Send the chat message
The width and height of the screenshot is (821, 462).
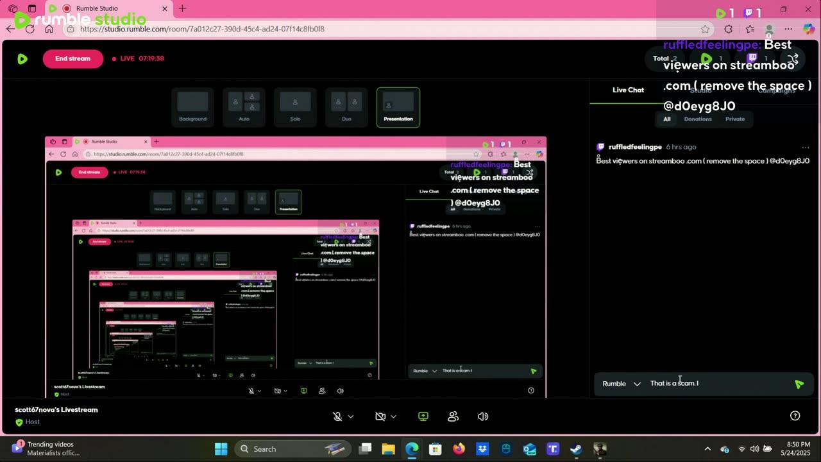point(799,384)
